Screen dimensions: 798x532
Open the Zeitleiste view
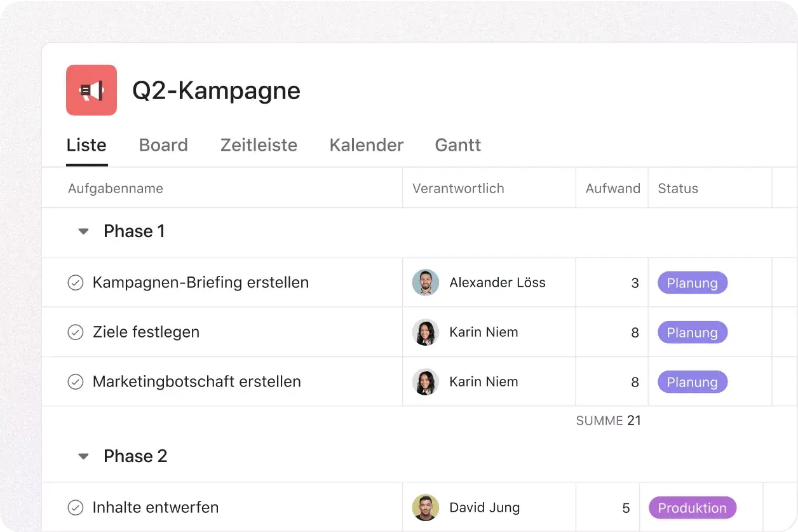point(259,145)
